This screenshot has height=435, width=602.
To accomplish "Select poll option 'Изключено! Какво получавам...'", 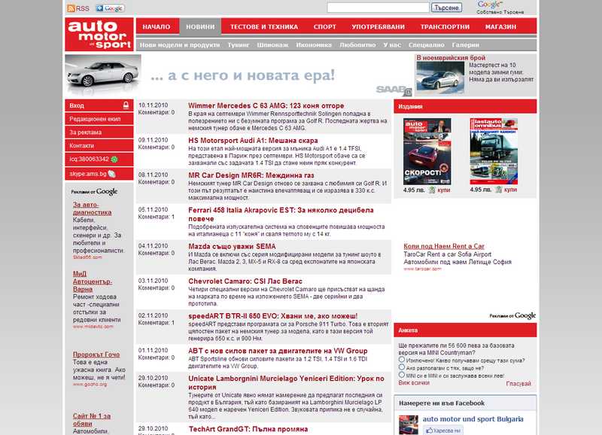I will pos(402,360).
